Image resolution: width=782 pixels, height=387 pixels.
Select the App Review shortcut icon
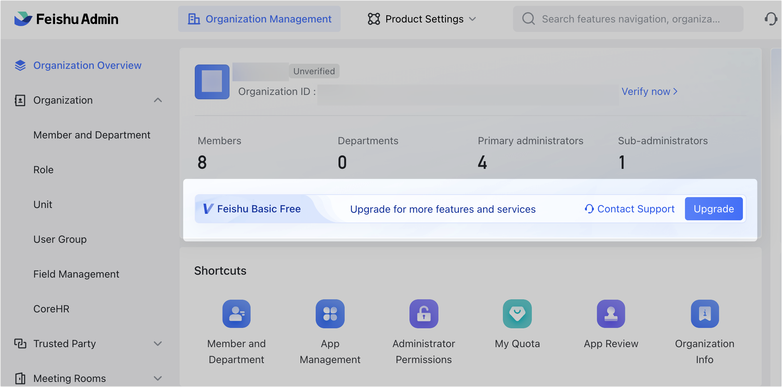point(611,314)
